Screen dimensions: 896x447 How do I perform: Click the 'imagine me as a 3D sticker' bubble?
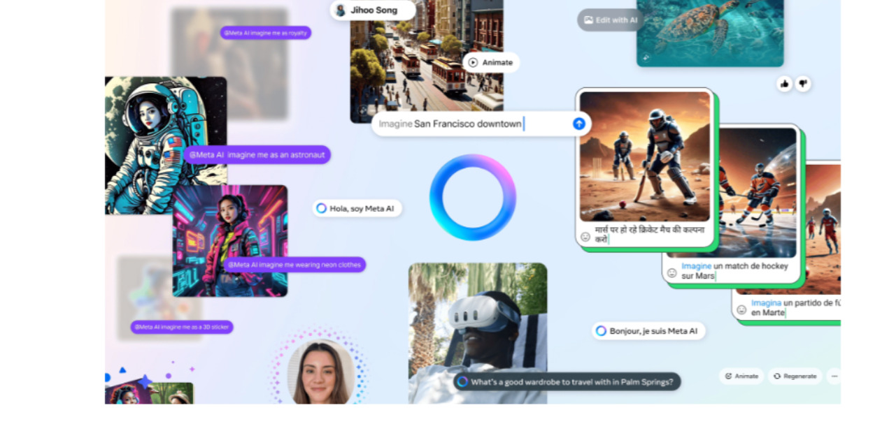[x=182, y=327]
